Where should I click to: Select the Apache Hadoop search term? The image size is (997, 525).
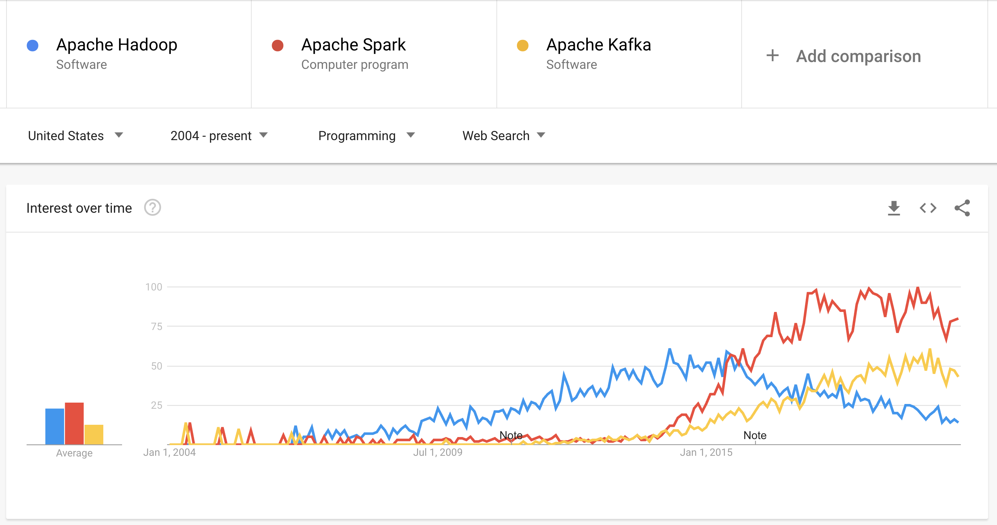click(117, 45)
